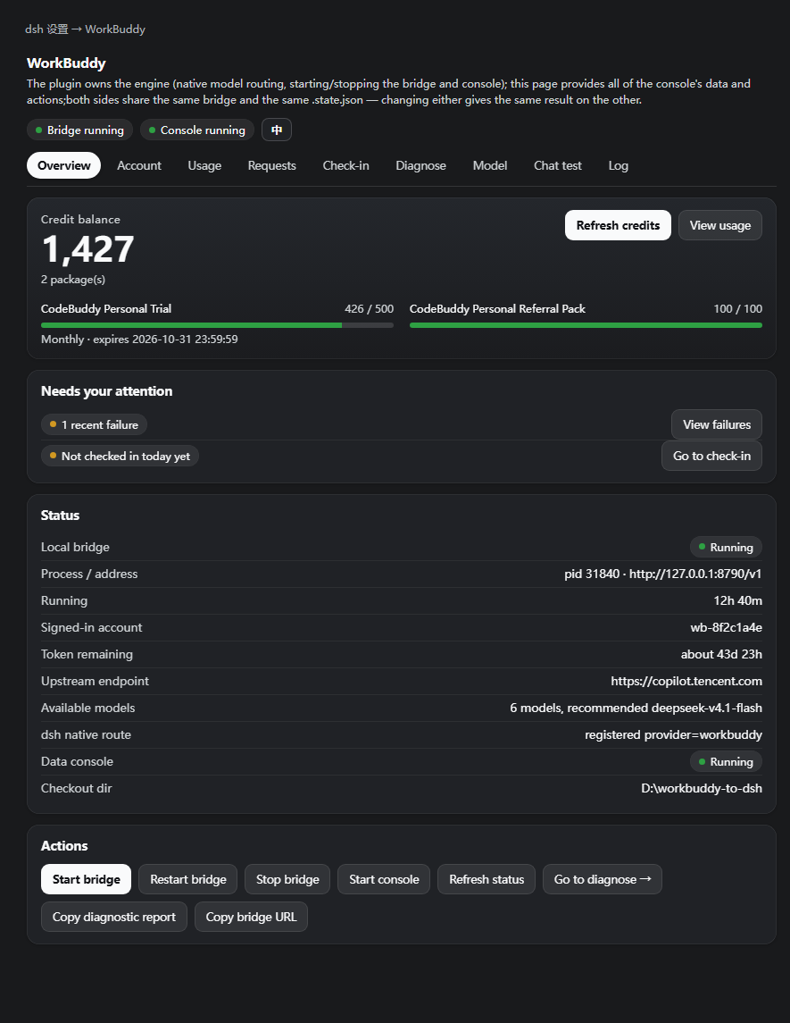The height and width of the screenshot is (1023, 790).
Task: Click the token value 'about 43d 23h'
Action: point(721,654)
